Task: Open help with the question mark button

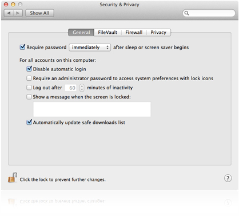Action: pyautogui.click(x=228, y=178)
